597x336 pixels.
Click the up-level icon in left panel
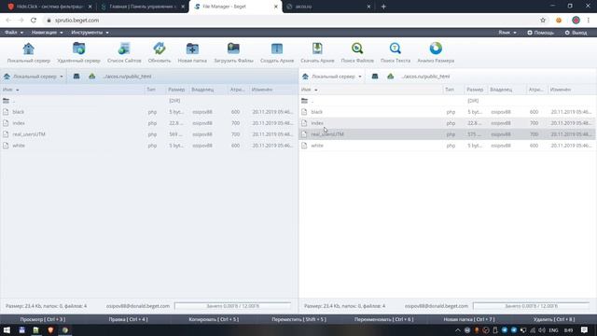coord(91,77)
